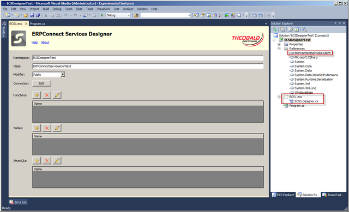Viewport: 349px width, 212px height.
Task: Add an XtractQL with the plus icon
Action: coord(37,161)
